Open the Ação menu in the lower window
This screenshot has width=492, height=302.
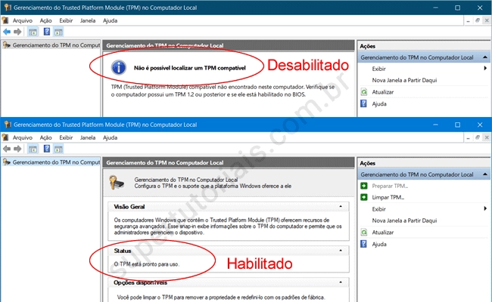45,137
